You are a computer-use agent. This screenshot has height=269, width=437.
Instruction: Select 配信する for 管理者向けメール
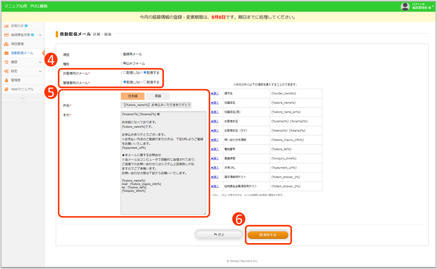[x=145, y=82]
